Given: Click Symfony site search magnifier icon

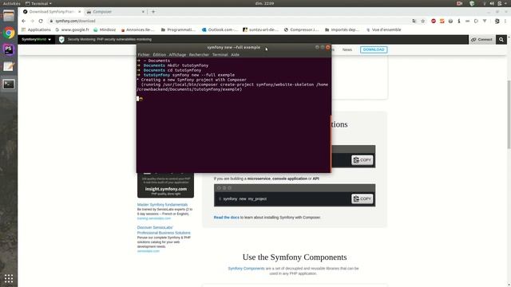Looking at the screenshot, I should [501, 39].
